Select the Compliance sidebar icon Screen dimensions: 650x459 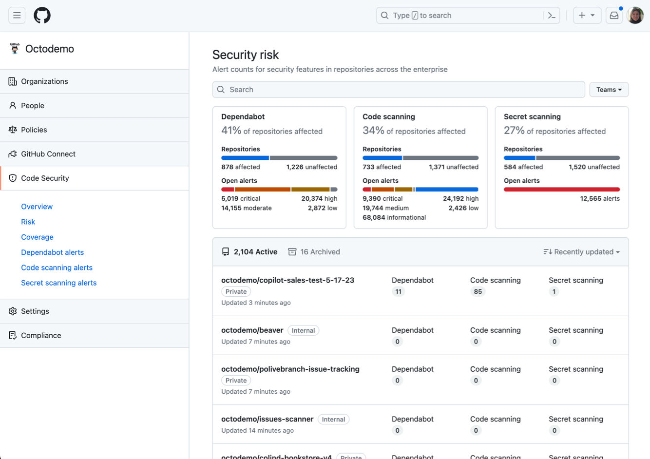pyautogui.click(x=12, y=335)
